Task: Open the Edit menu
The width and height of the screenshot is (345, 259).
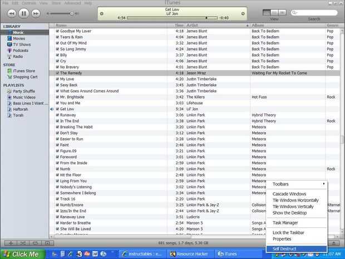Action: (15, 3)
